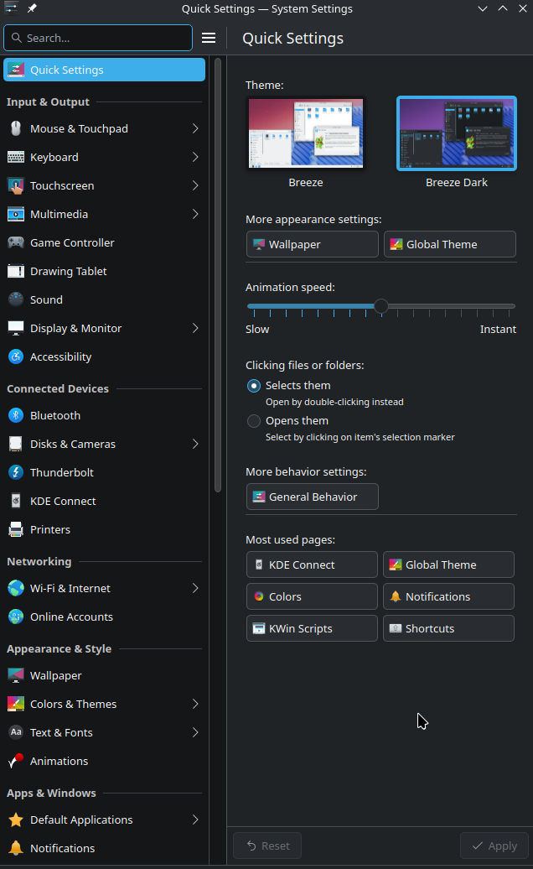
Task: Expand Touchscreen submenu chevron
Action: coord(195,185)
